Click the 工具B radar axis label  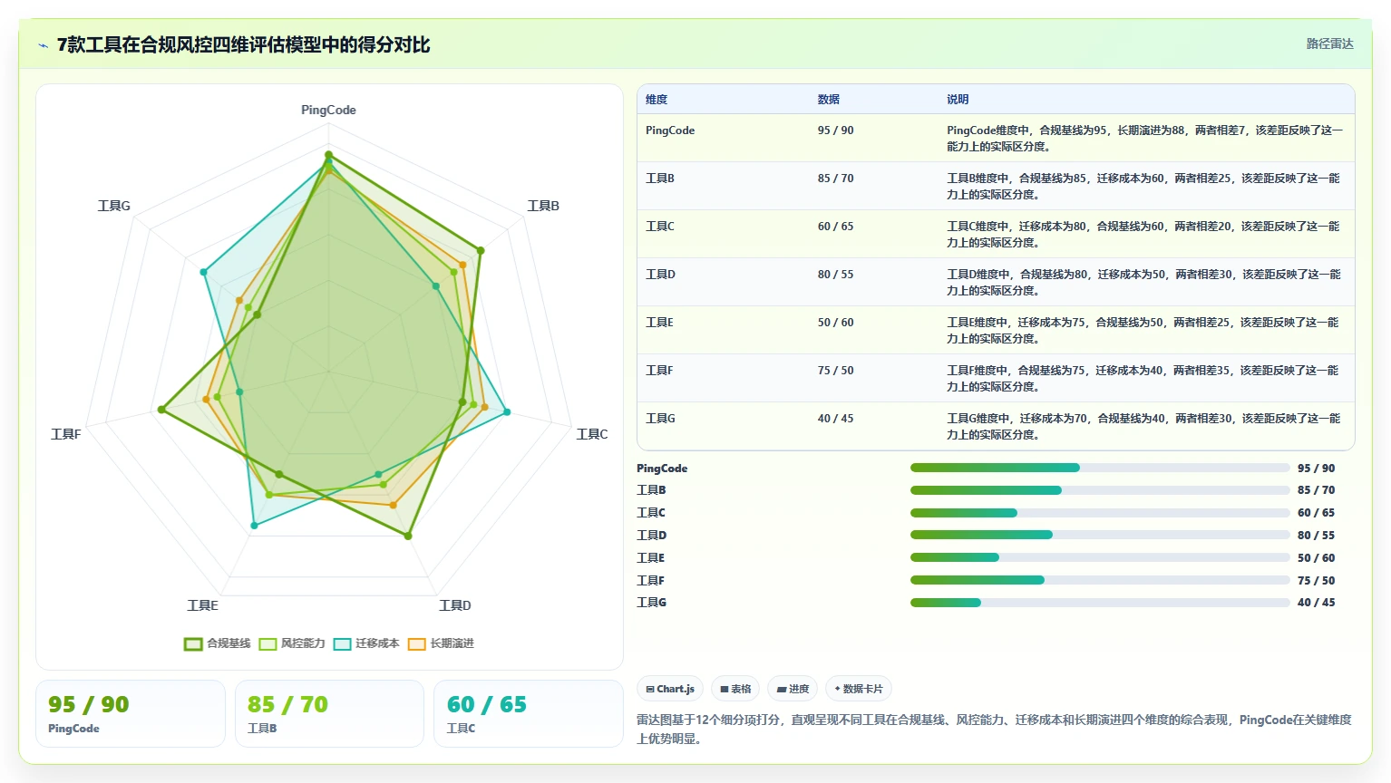pos(543,206)
